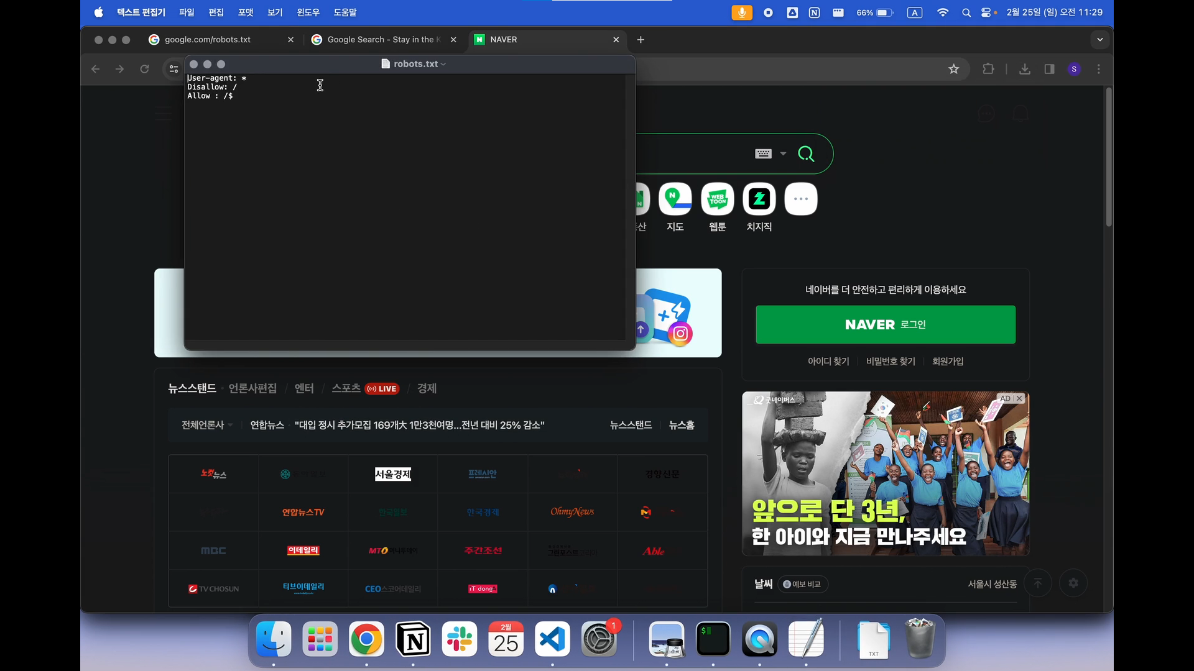Open Chrome extensions puzzle icon

point(988,69)
